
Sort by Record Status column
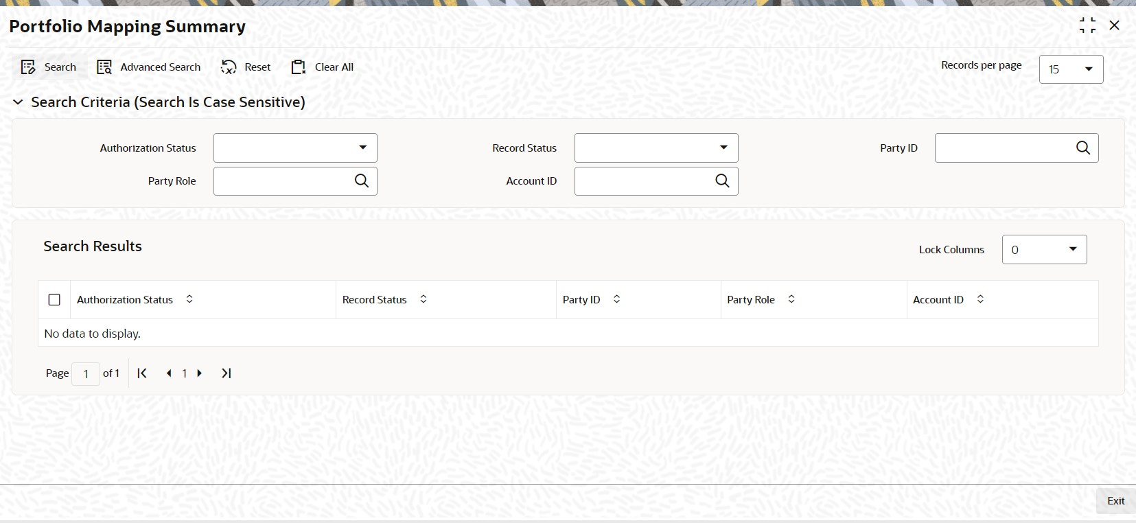pyautogui.click(x=424, y=299)
